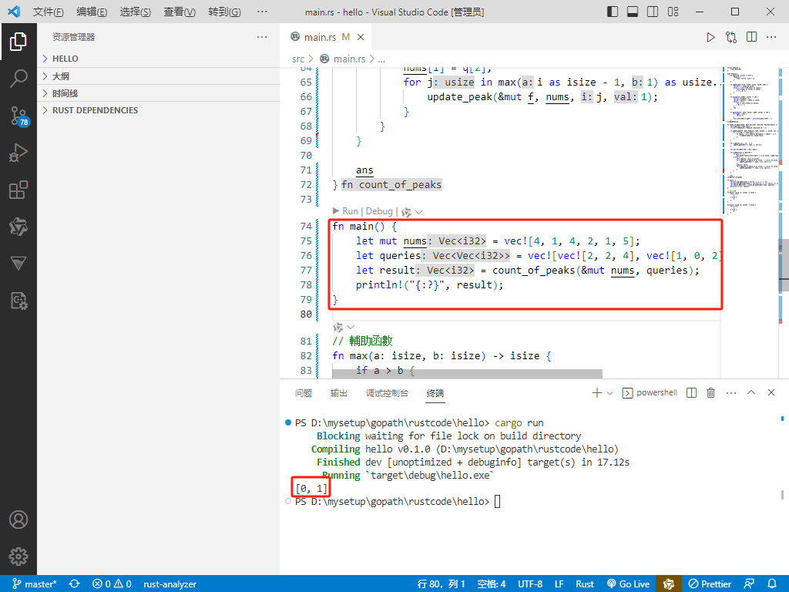Switch to the 输出 output tab

(339, 393)
